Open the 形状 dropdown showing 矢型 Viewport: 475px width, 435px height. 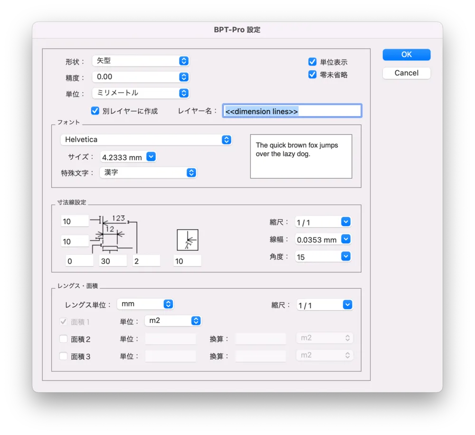click(x=141, y=61)
